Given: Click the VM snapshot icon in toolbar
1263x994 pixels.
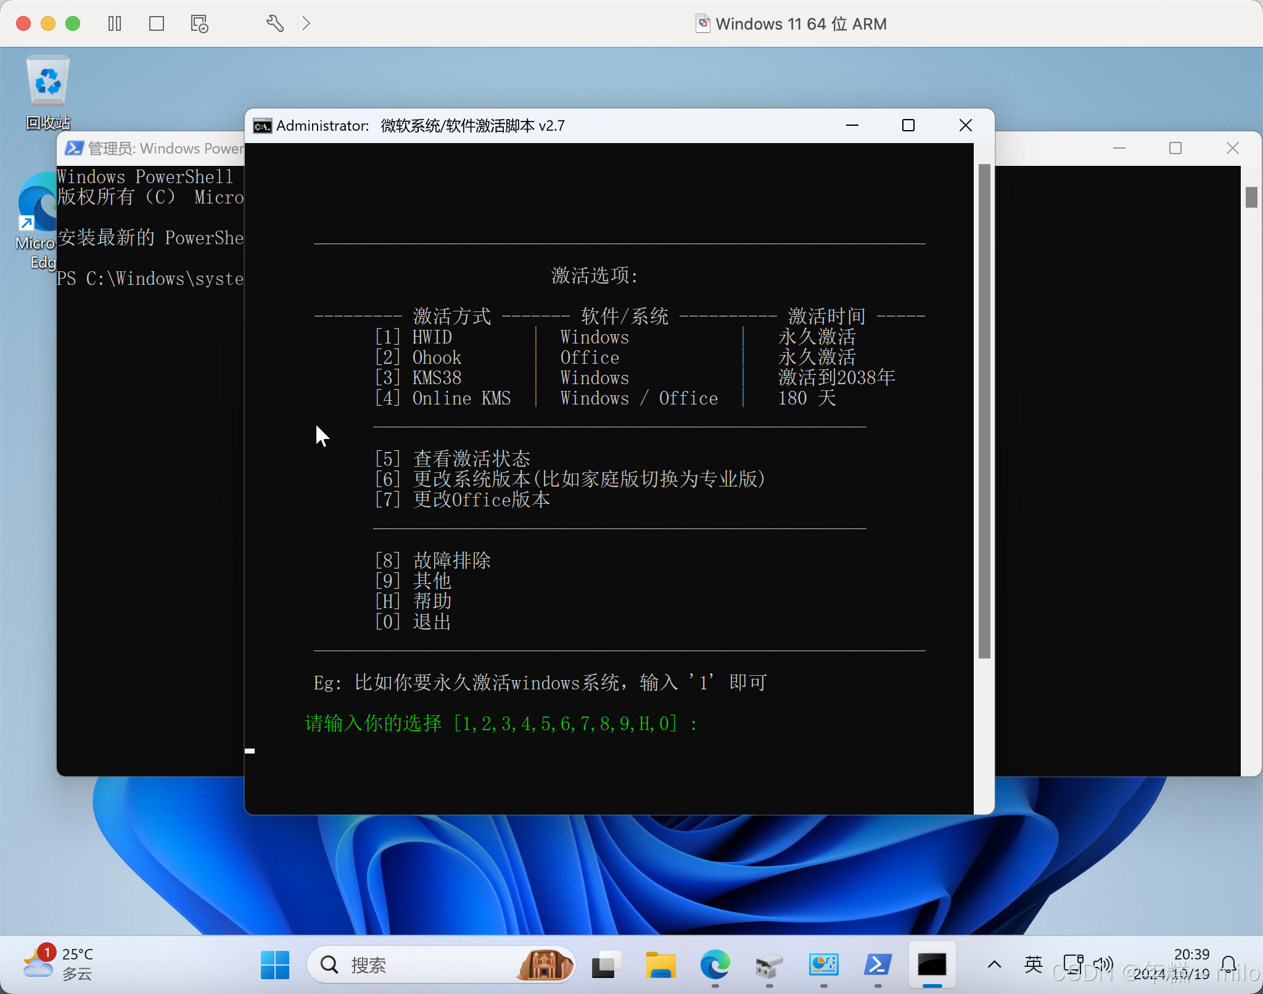Looking at the screenshot, I should pyautogui.click(x=199, y=23).
